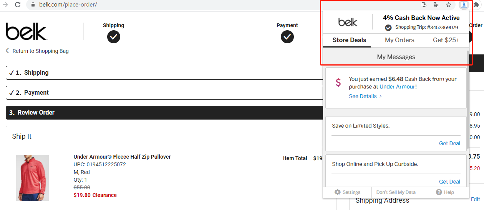Edit the Shipping Address
Viewport: 484px width, 210px height.
click(x=475, y=199)
